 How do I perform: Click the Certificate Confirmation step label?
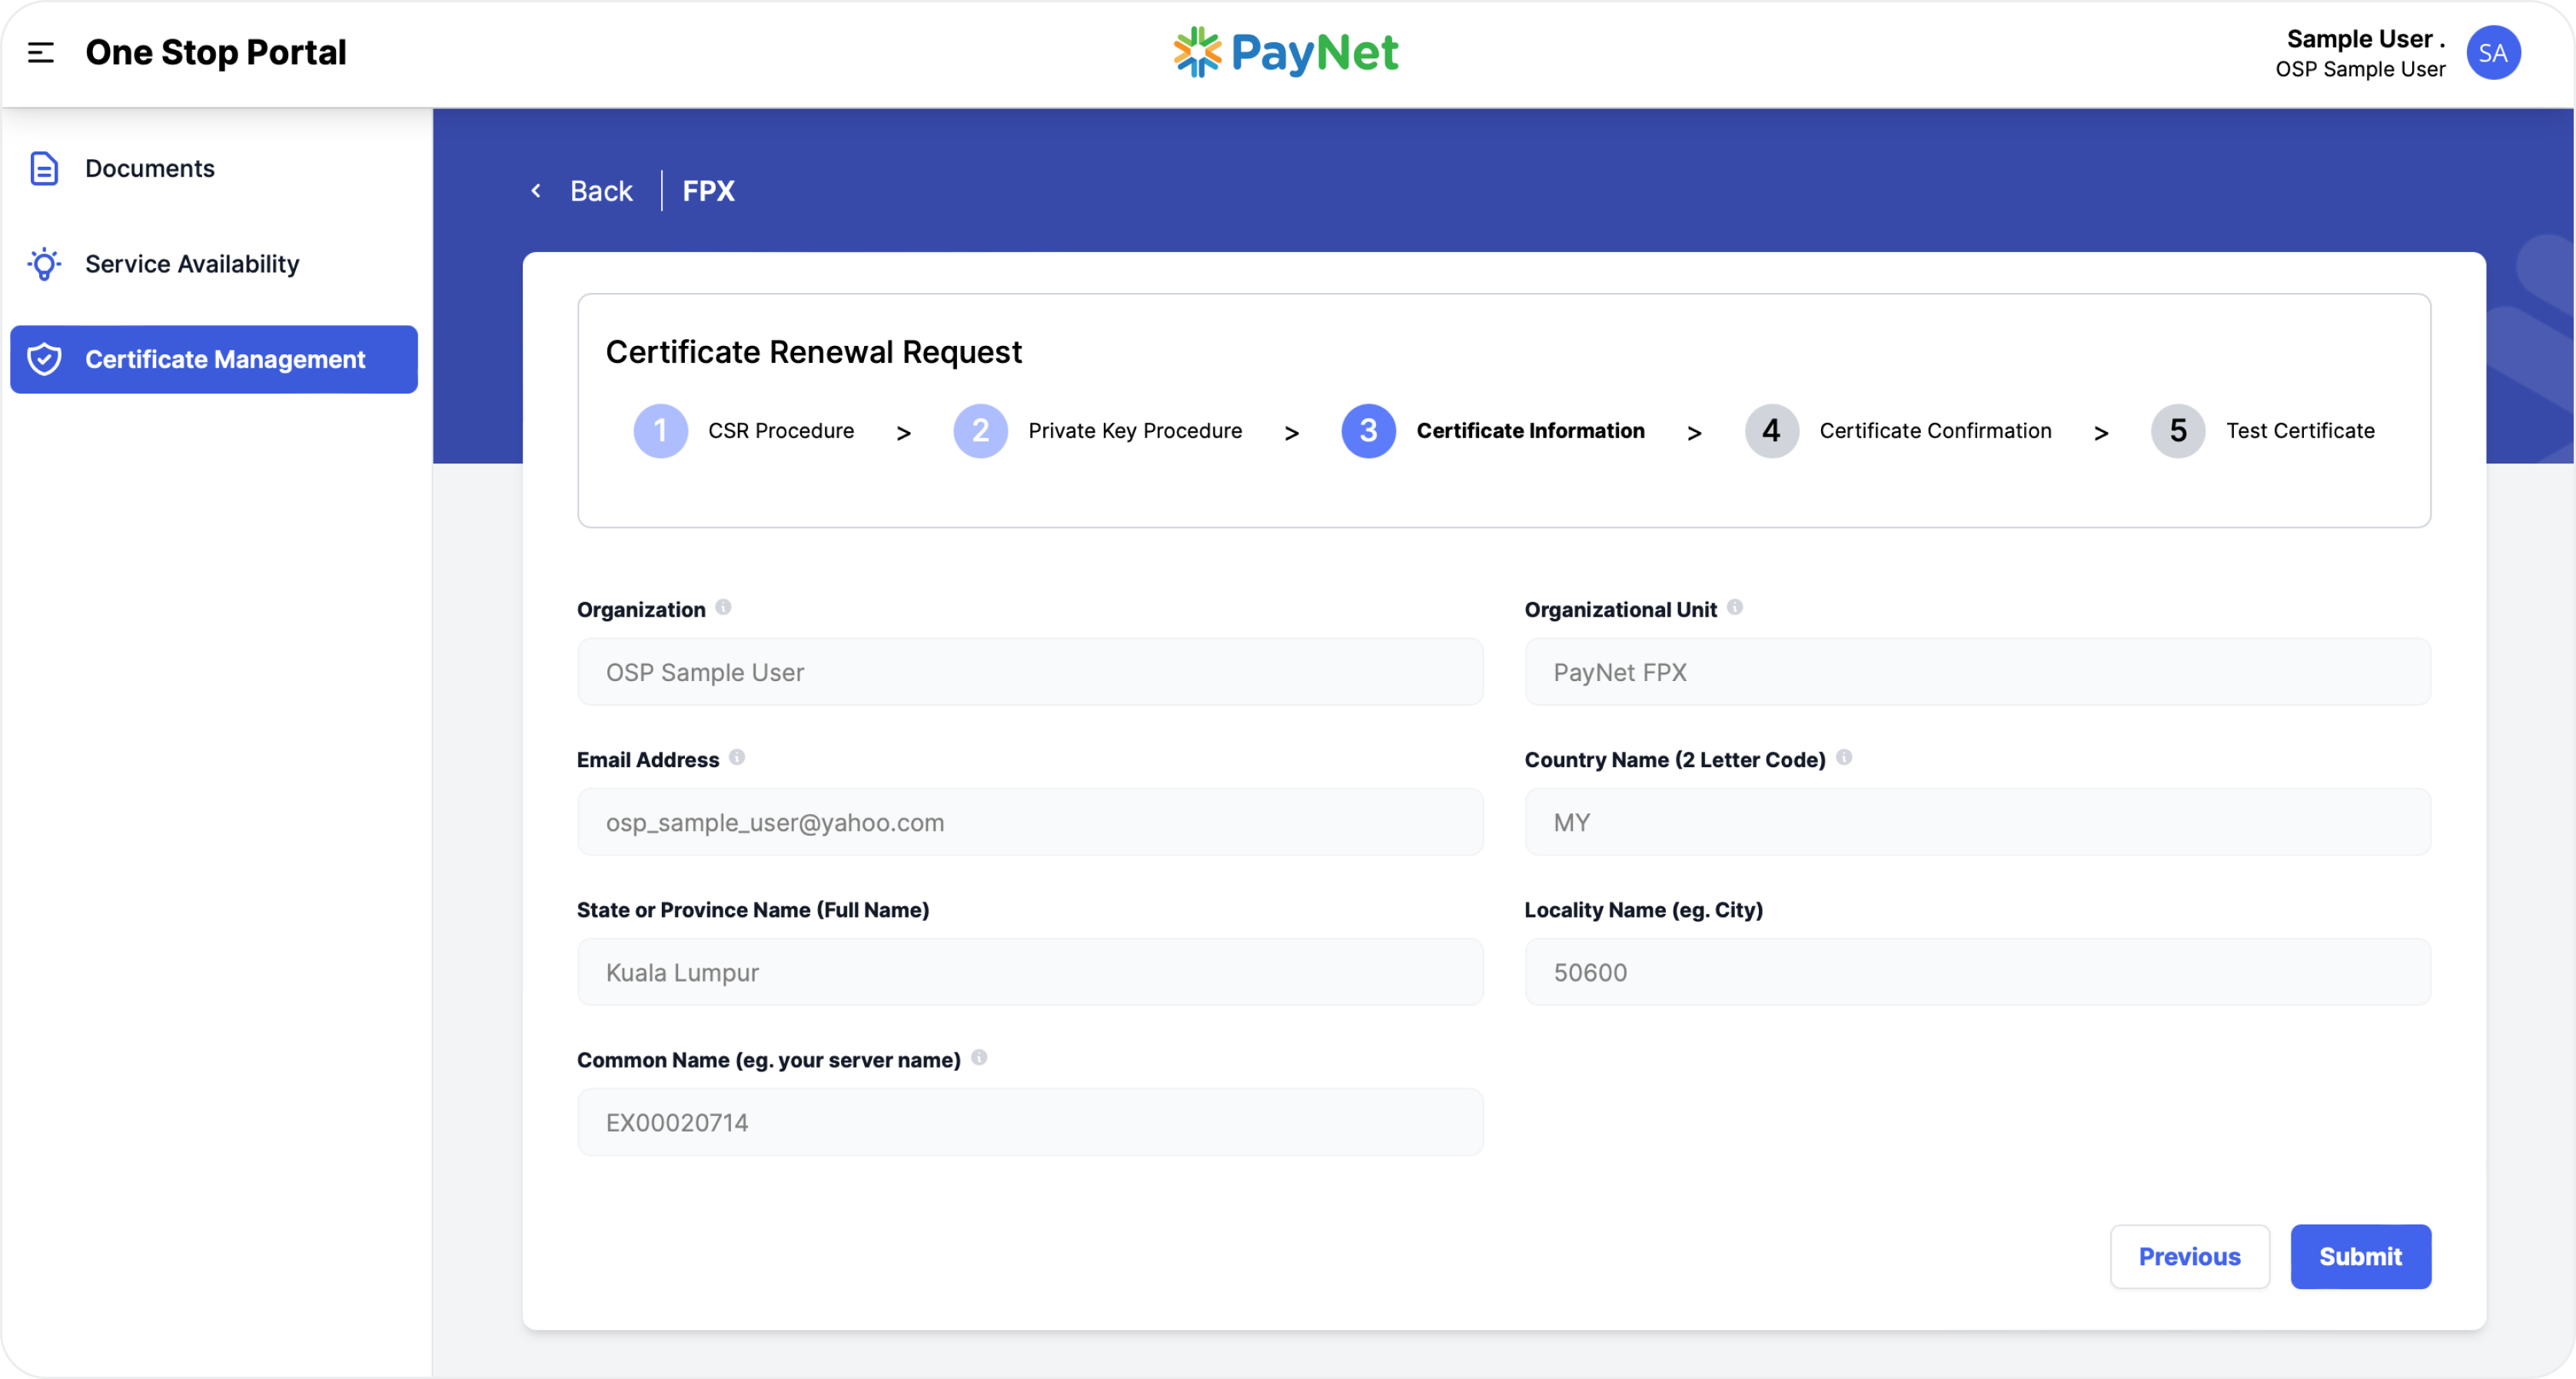(1935, 431)
